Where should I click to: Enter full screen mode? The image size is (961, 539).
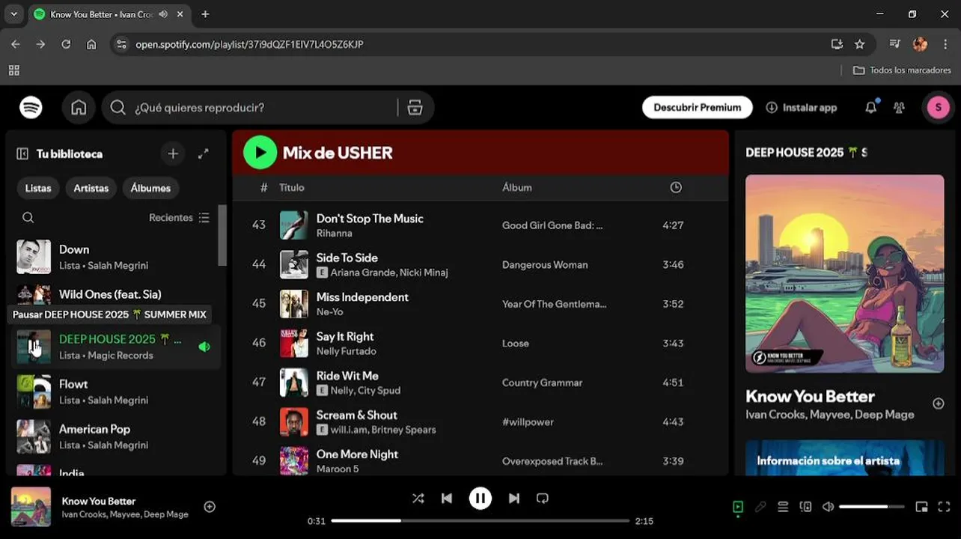point(944,507)
